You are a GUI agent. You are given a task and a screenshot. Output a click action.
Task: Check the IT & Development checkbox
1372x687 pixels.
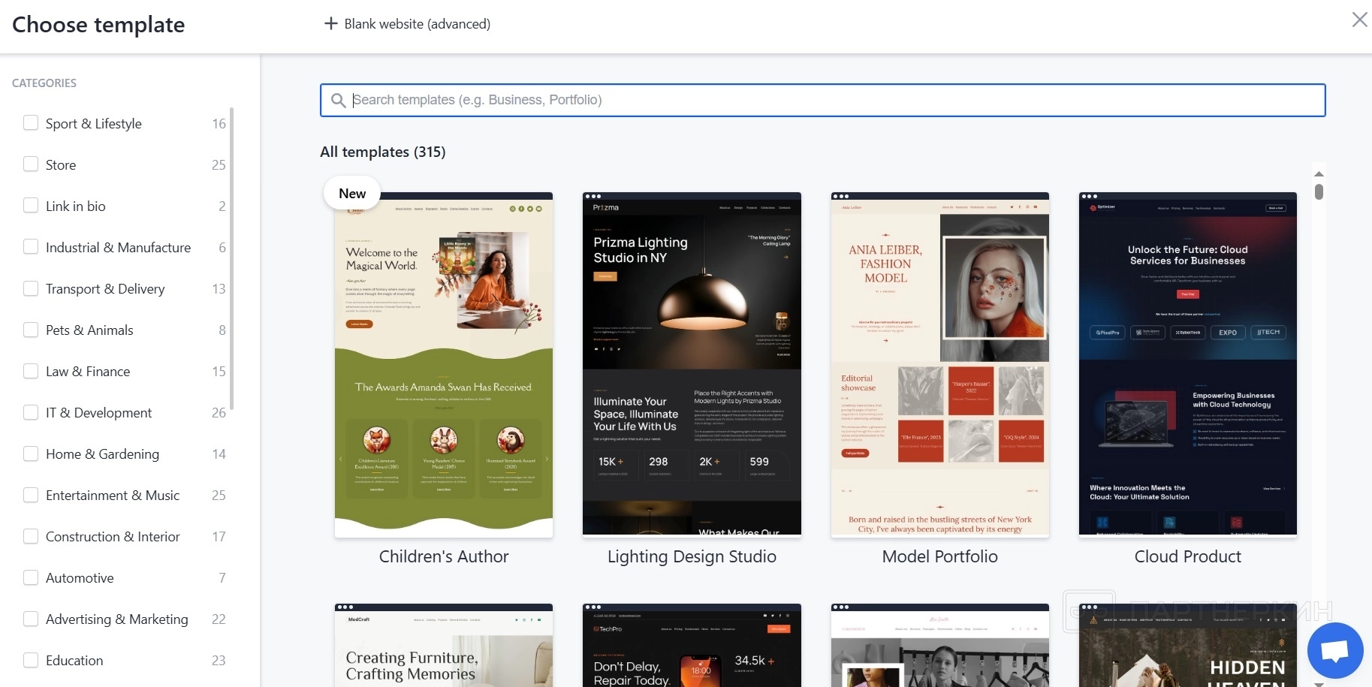pos(31,411)
